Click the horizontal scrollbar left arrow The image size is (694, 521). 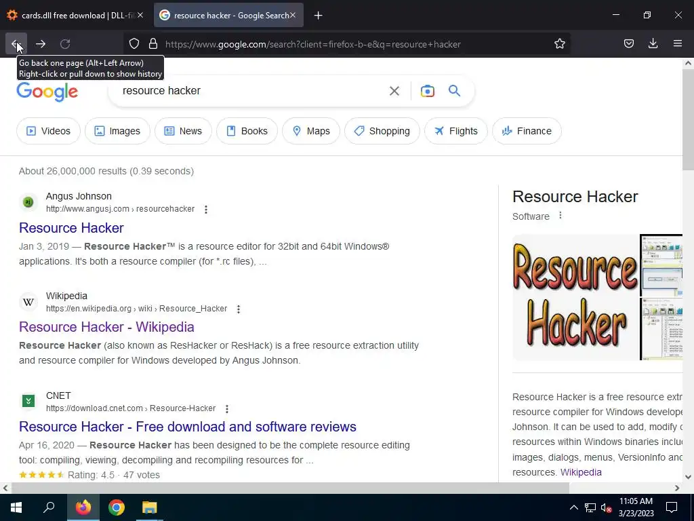point(5,488)
